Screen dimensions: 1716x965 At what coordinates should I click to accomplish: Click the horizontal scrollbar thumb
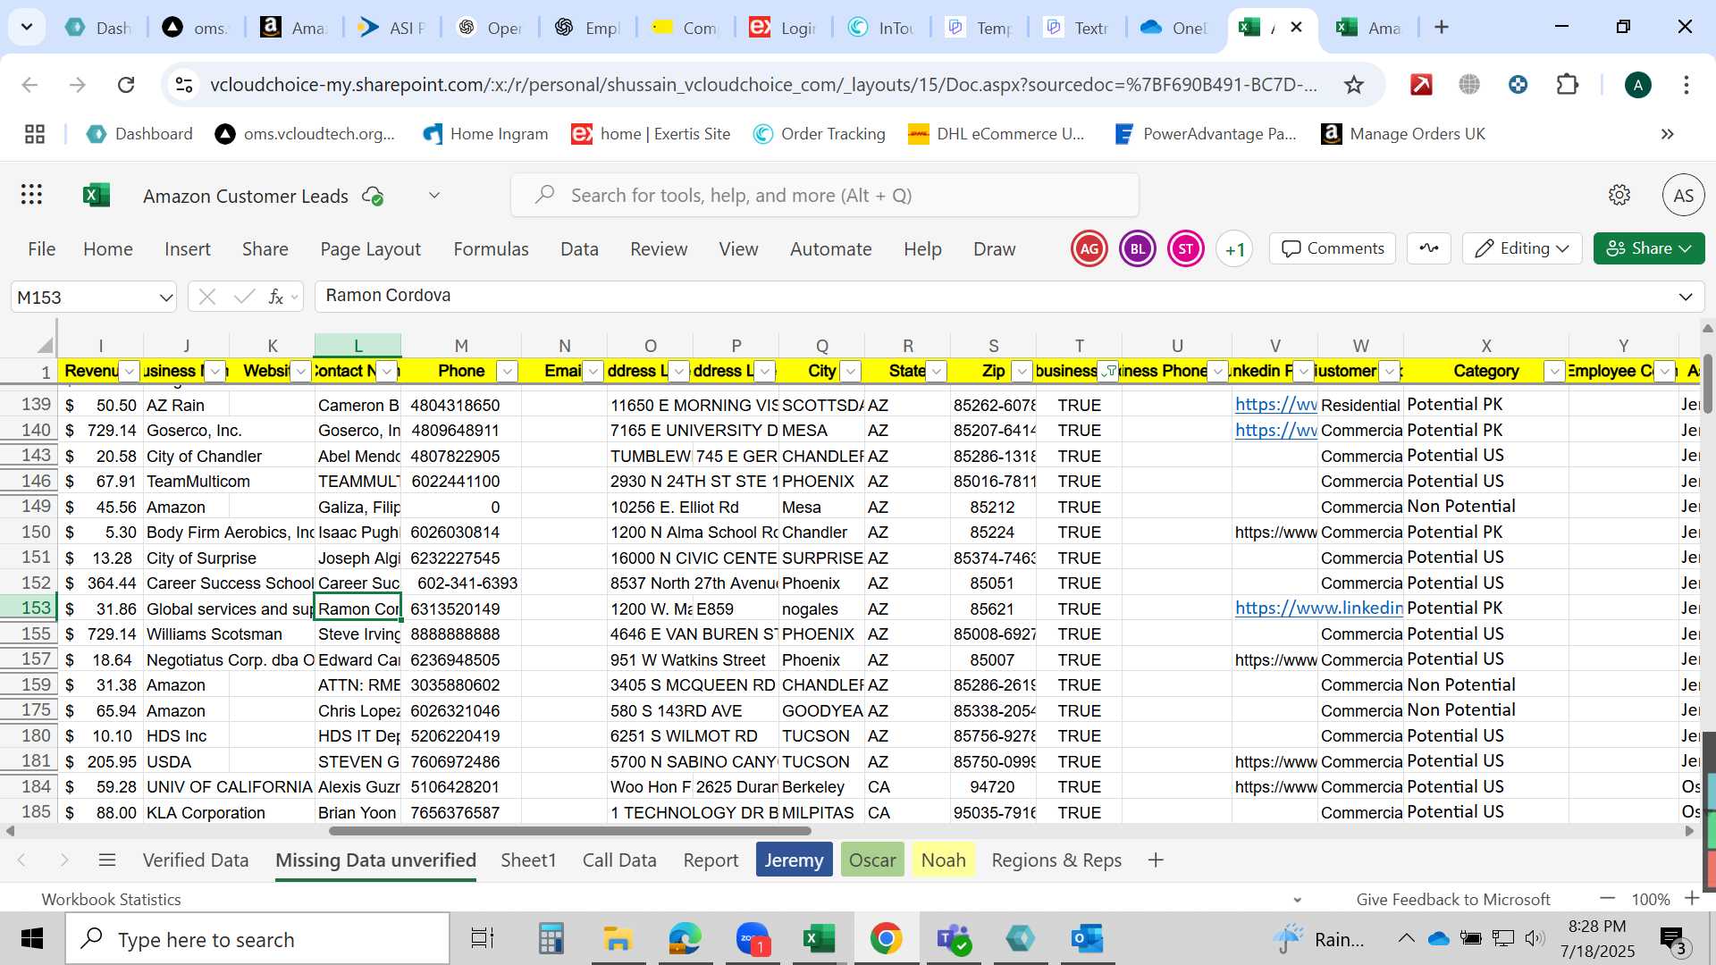(x=570, y=831)
